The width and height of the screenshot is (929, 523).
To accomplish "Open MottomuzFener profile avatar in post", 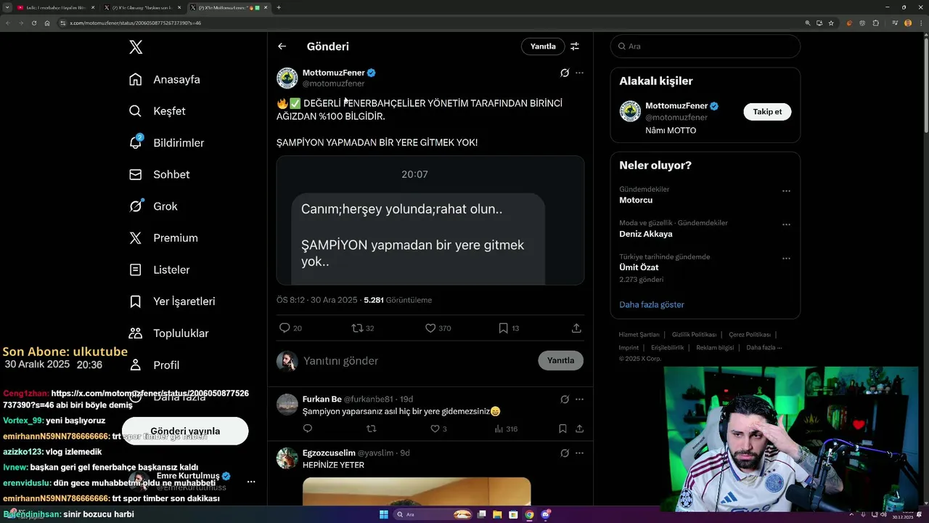I will click(287, 78).
